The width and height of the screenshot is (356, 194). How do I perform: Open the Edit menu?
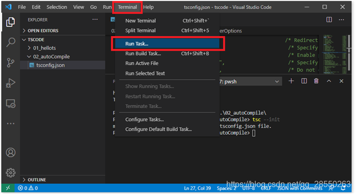[36, 7]
